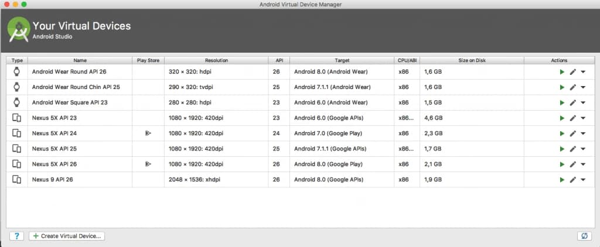The image size is (600, 247).
Task: Click the 4,6 GB size cell
Action: pyautogui.click(x=472, y=118)
